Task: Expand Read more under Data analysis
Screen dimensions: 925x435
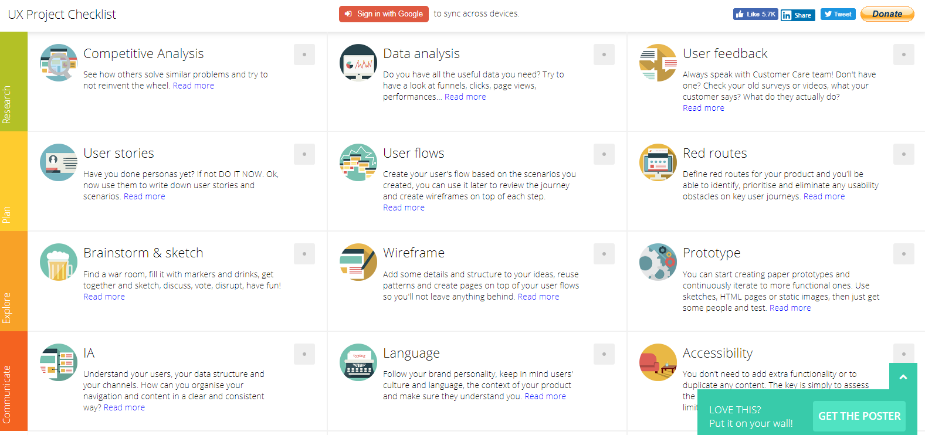Action: point(465,97)
